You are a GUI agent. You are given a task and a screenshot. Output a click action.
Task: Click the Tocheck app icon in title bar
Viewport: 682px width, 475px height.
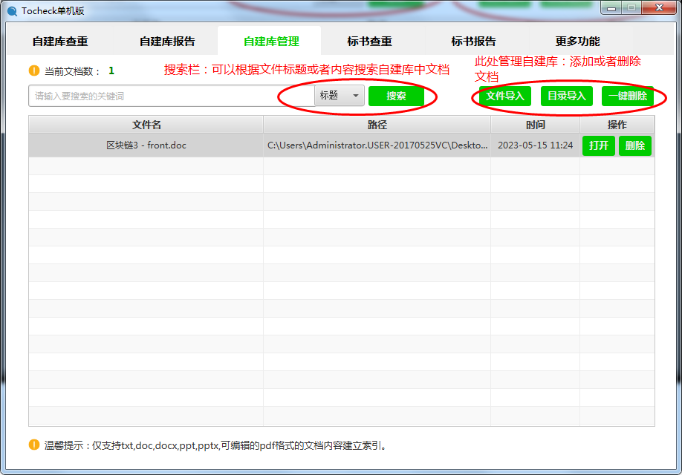pyautogui.click(x=12, y=11)
